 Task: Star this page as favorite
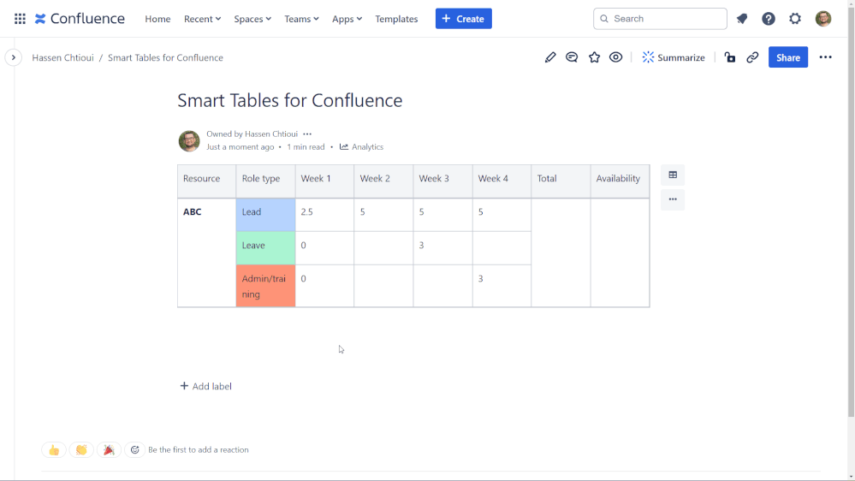(x=594, y=57)
